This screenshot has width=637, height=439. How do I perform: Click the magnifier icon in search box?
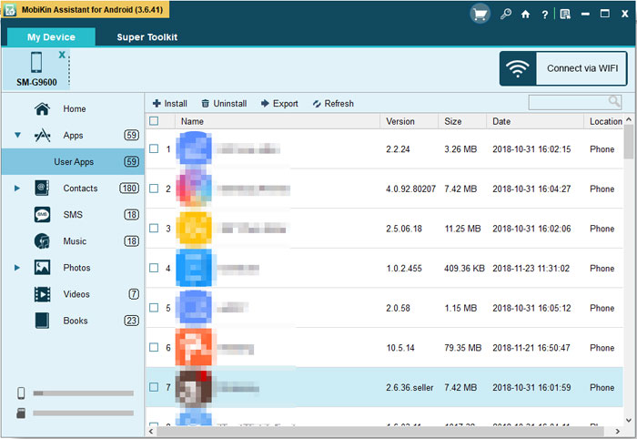[615, 102]
